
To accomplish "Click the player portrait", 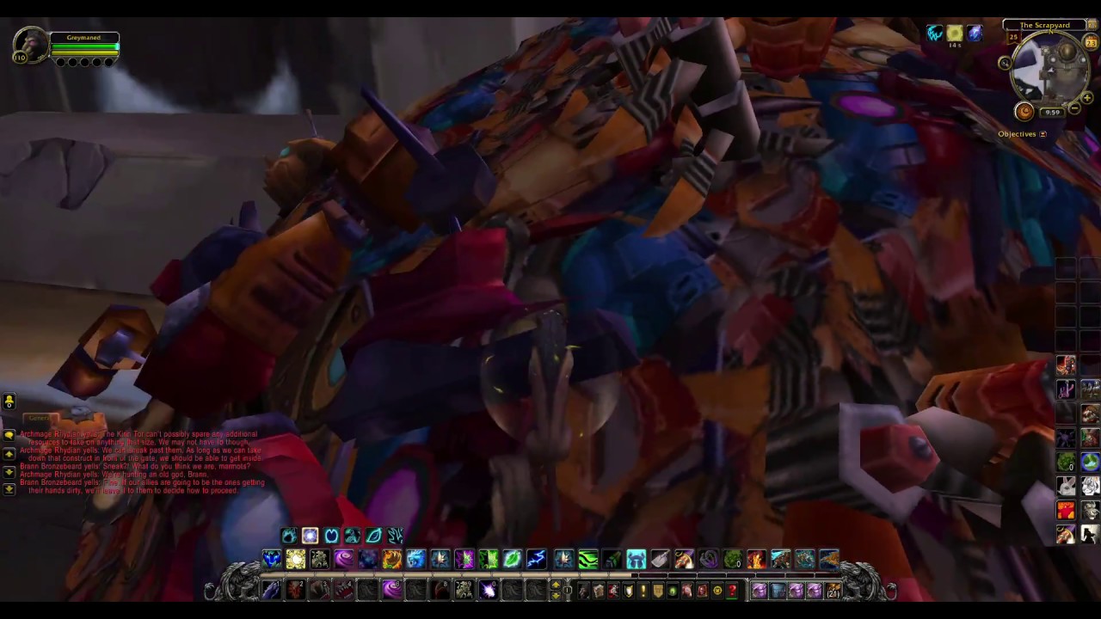I will click(x=32, y=46).
